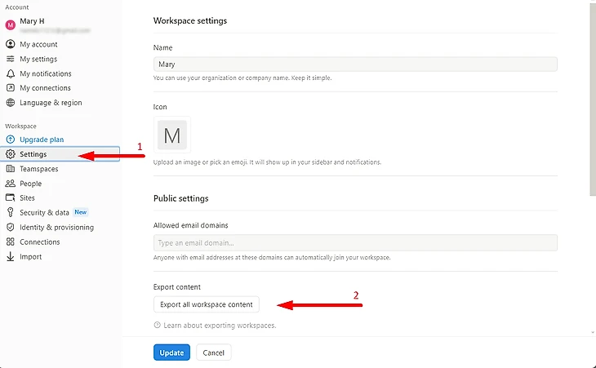This screenshot has width=596, height=368.
Task: Open the Teamspaces settings section
Action: tap(38, 169)
